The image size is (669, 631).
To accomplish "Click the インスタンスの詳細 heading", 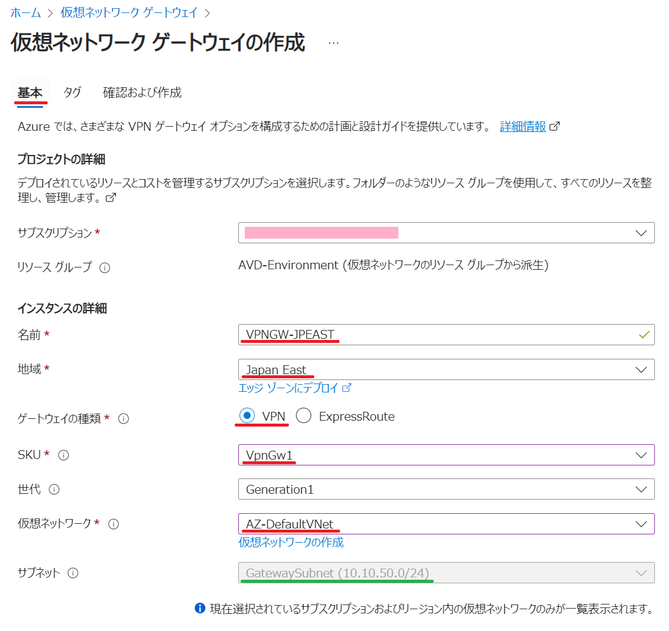I will click(62, 309).
